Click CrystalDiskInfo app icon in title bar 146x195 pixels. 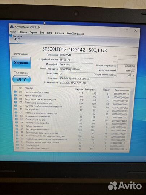tap(12, 26)
